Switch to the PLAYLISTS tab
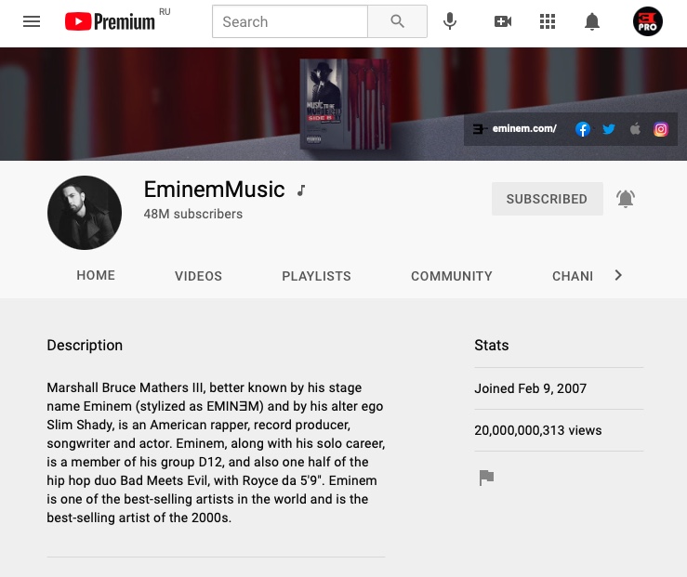 [316, 276]
